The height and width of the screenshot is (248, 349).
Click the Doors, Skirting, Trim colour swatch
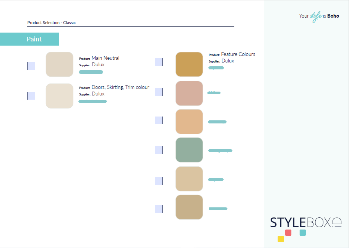[x=59, y=96]
